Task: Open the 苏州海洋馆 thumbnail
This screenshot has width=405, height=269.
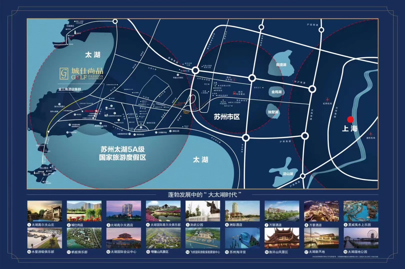Action: pyautogui.click(x=242, y=238)
